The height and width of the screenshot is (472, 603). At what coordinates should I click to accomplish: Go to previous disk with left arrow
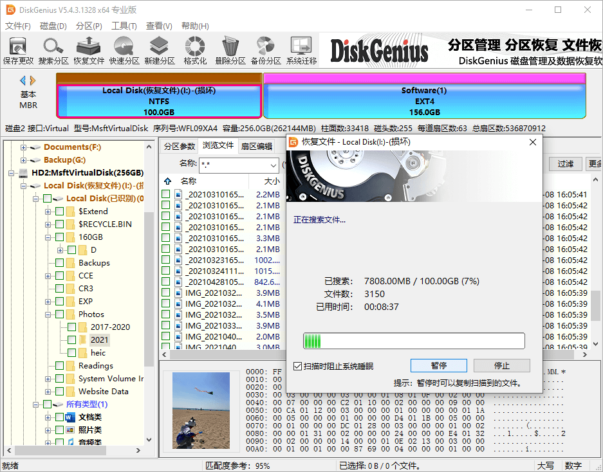click(23, 80)
